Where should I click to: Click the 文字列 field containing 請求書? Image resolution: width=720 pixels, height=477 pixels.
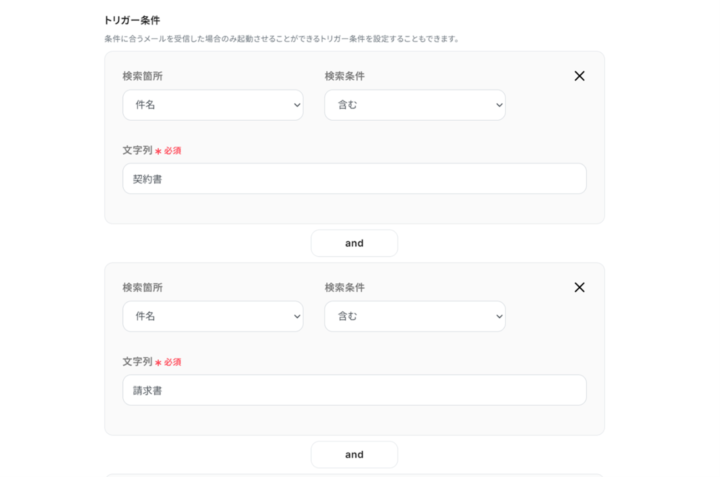pos(355,390)
